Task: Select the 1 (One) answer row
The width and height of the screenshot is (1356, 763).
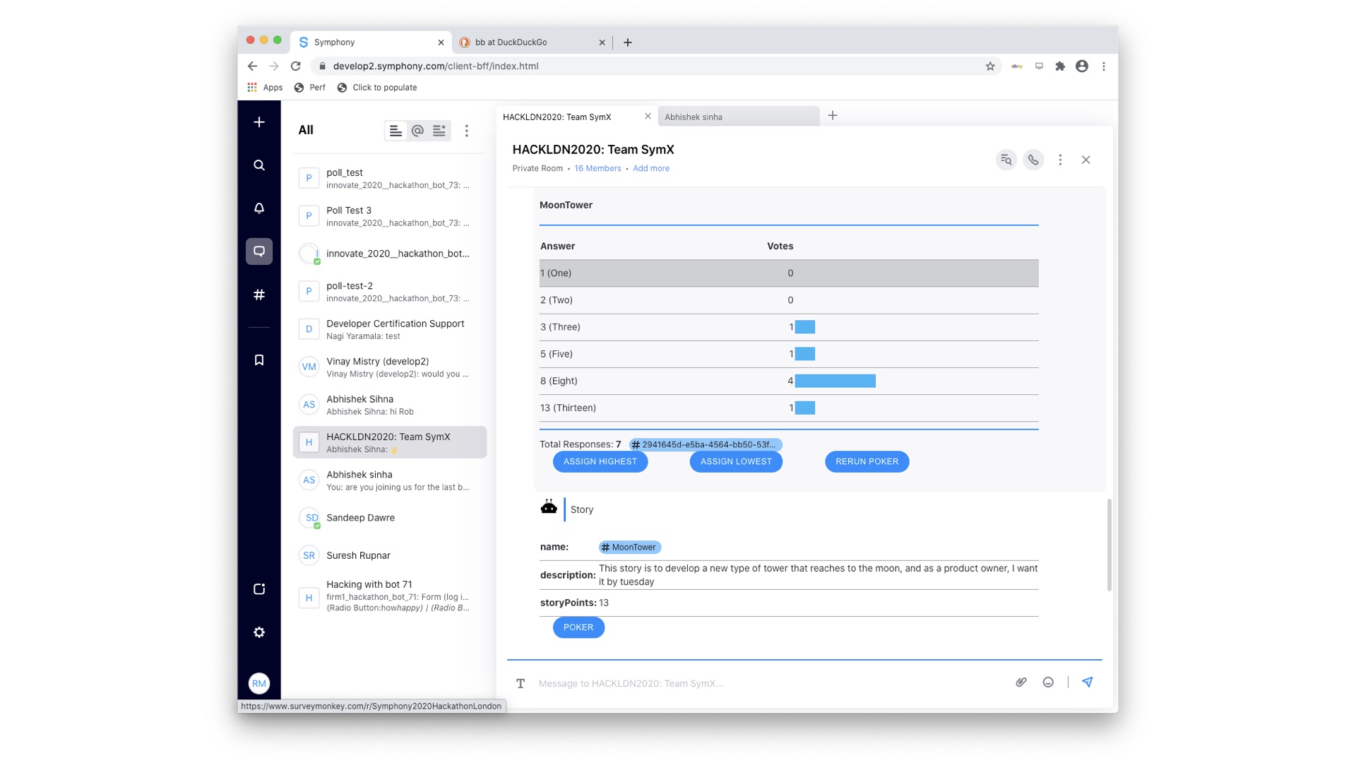Action: pos(789,273)
